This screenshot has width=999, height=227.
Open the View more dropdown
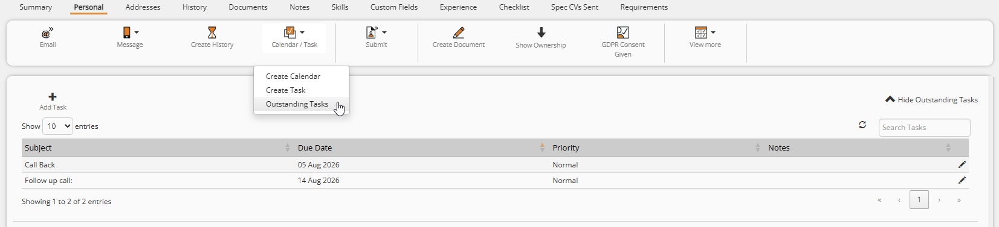click(x=713, y=33)
